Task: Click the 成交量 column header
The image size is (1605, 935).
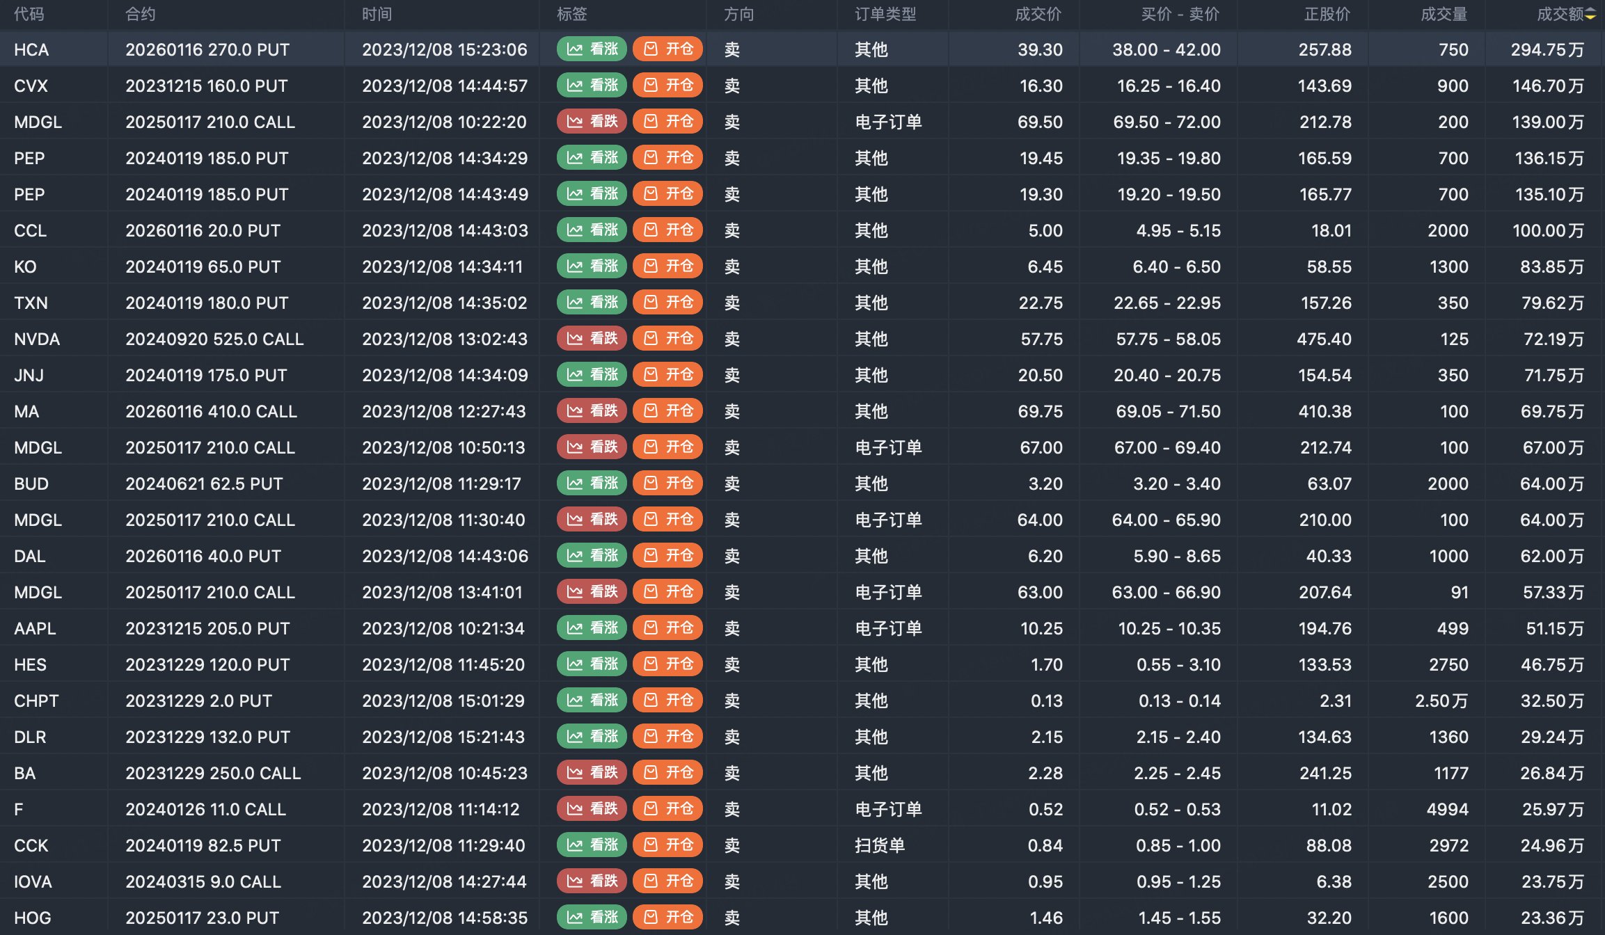Action: coord(1444,15)
